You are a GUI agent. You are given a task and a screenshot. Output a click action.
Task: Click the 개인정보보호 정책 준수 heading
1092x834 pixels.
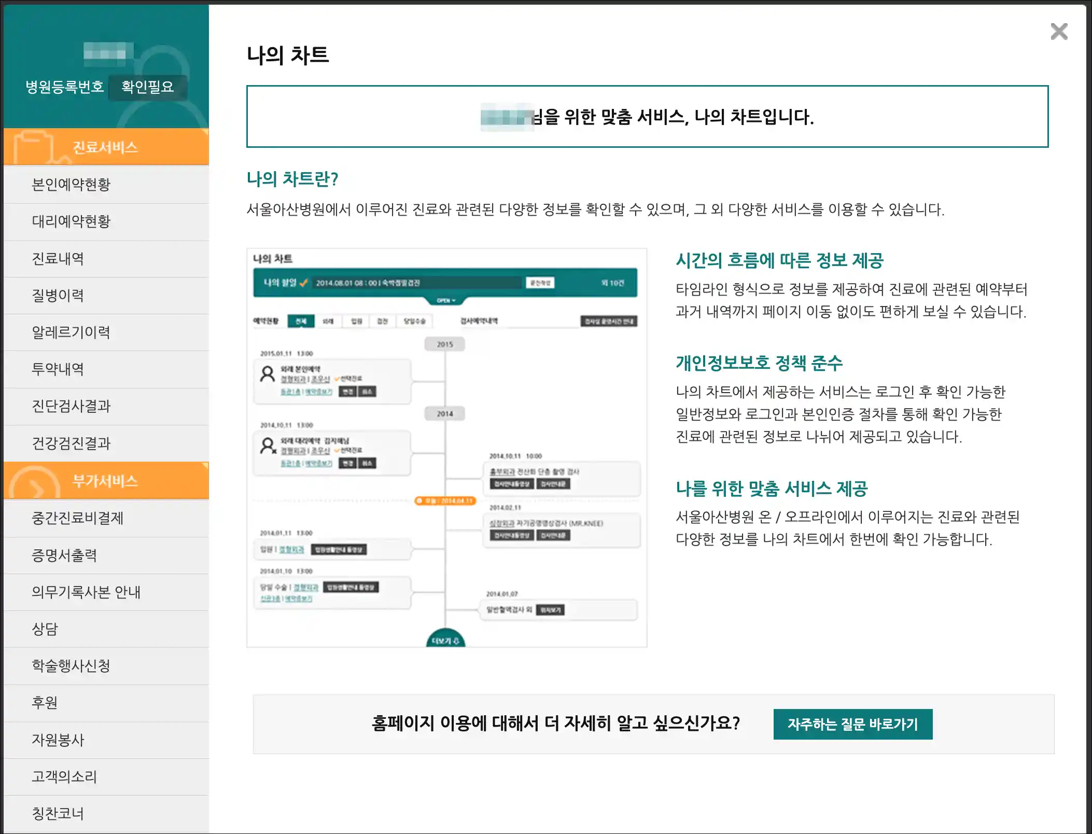point(759,363)
